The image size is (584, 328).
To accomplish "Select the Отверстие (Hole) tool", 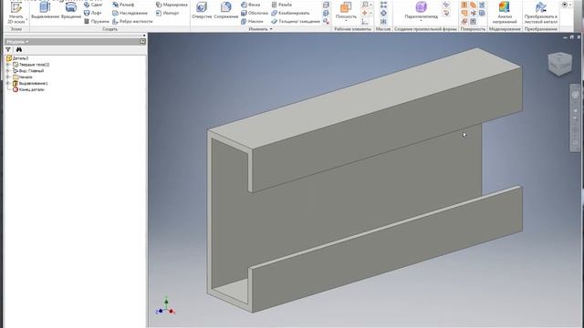I will [202, 10].
